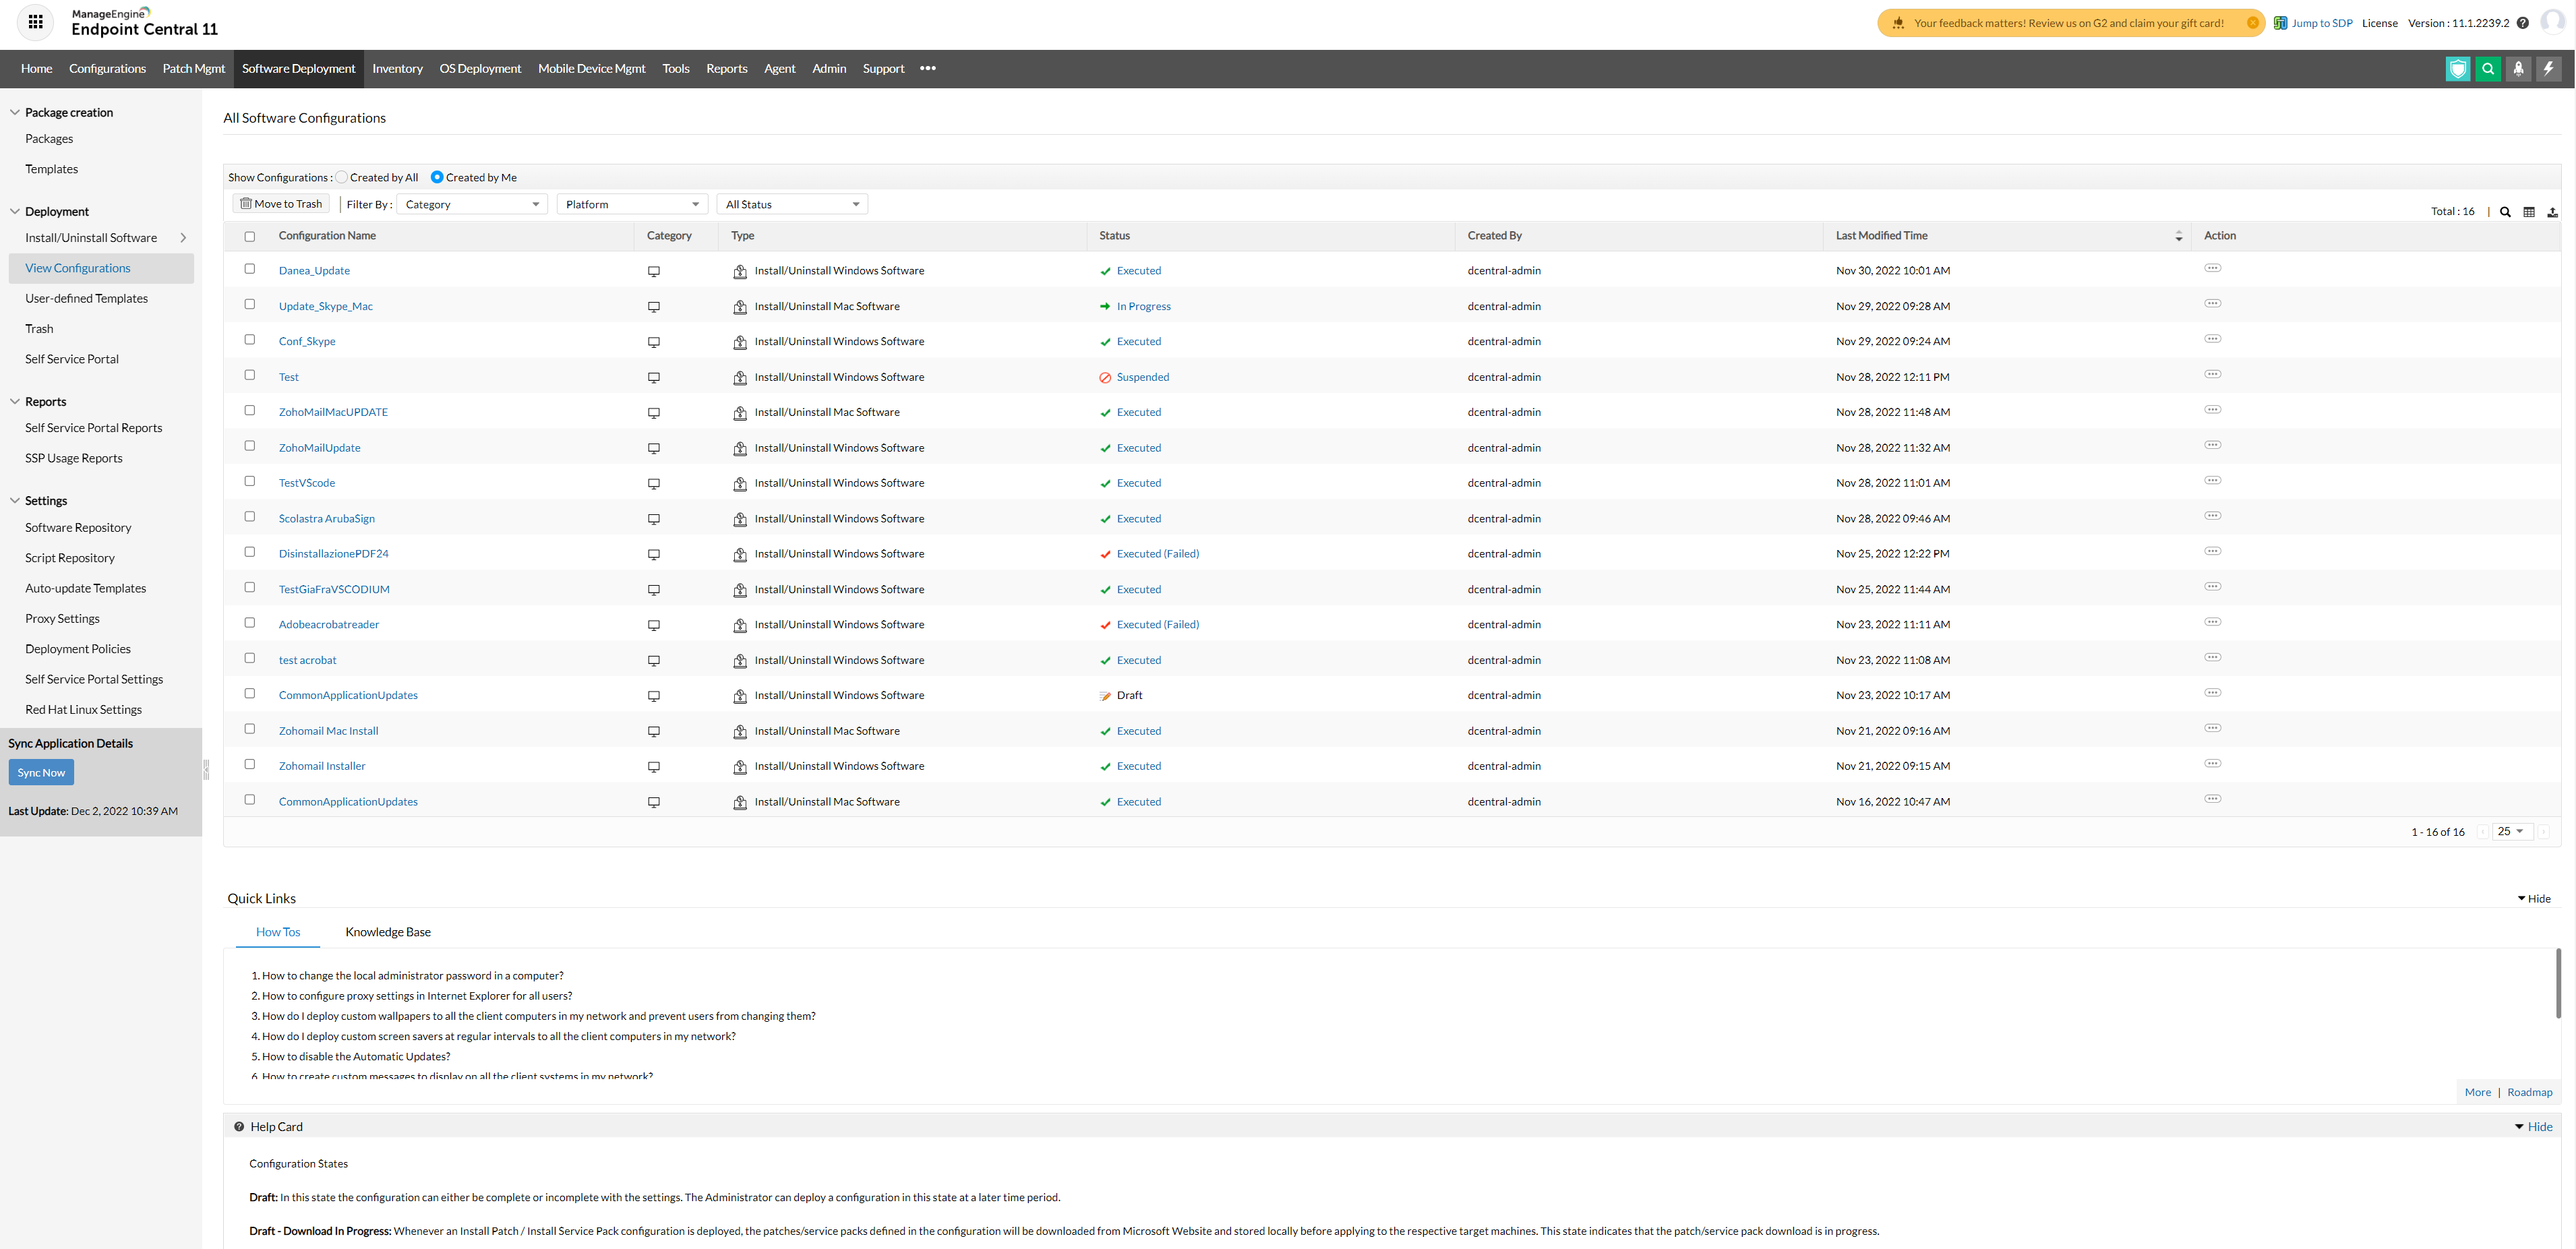
Task: Click the export table icon
Action: (x=2552, y=212)
